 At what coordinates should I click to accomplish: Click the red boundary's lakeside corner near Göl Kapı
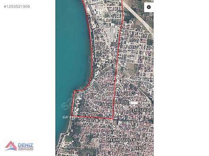(x=72, y=115)
